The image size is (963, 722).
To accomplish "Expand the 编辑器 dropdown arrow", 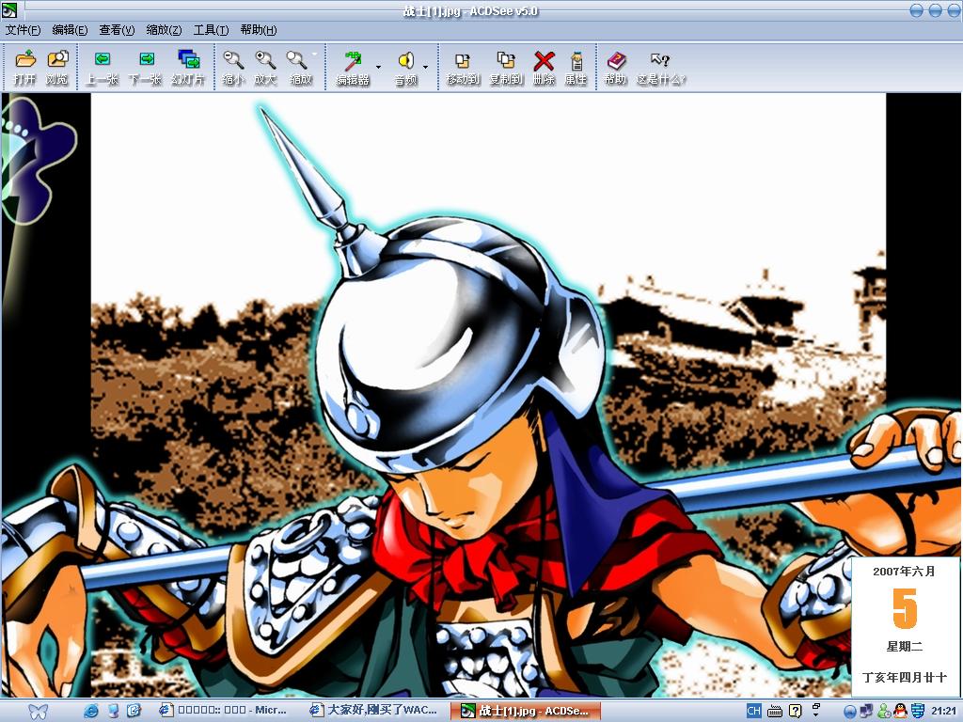I will [378, 67].
